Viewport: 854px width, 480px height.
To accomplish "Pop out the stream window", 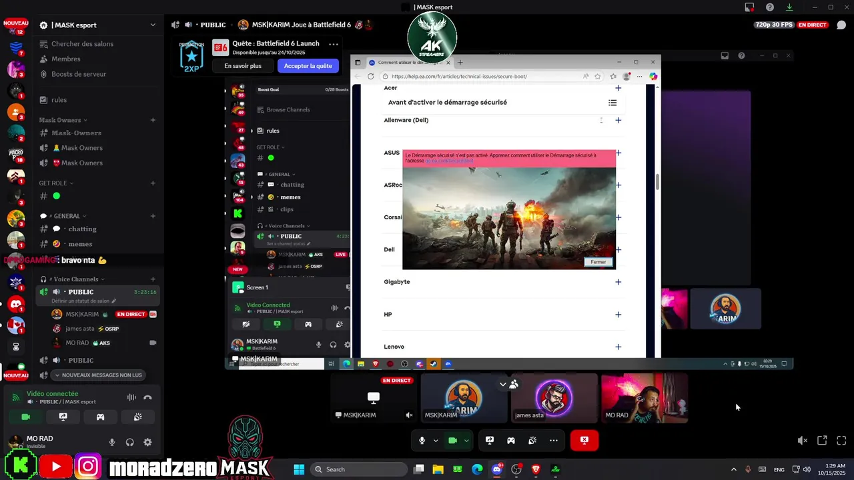I will tap(822, 441).
